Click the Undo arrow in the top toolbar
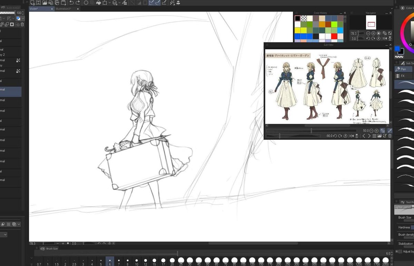 click(x=71, y=3)
